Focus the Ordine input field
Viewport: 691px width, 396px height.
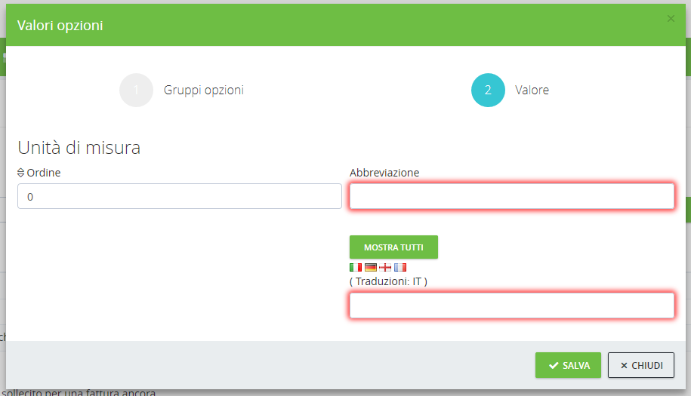click(x=179, y=196)
